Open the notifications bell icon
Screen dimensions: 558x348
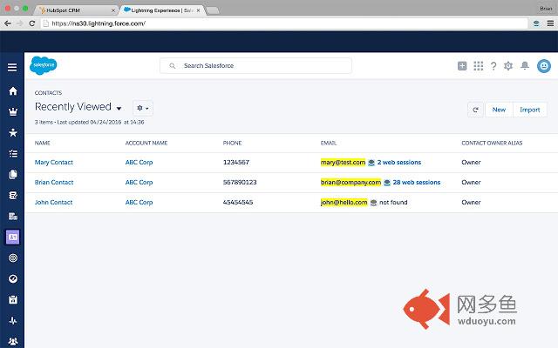[x=525, y=65]
